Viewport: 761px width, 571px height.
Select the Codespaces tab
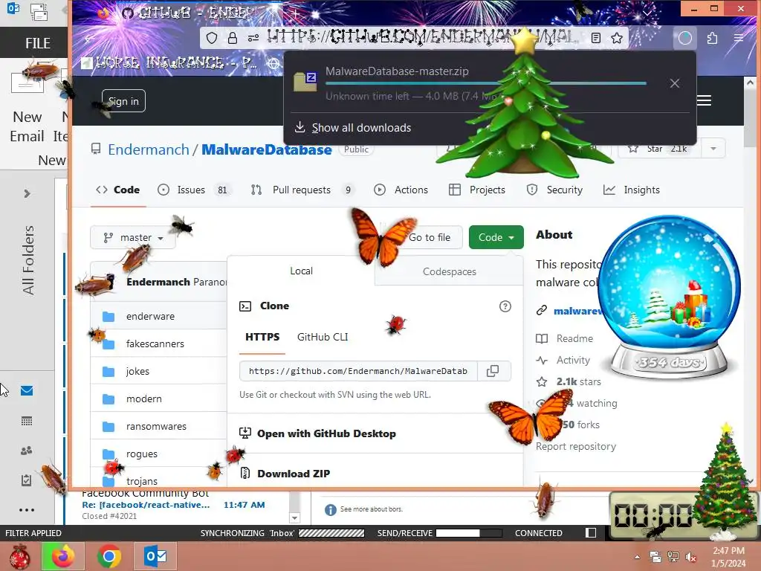pyautogui.click(x=449, y=271)
